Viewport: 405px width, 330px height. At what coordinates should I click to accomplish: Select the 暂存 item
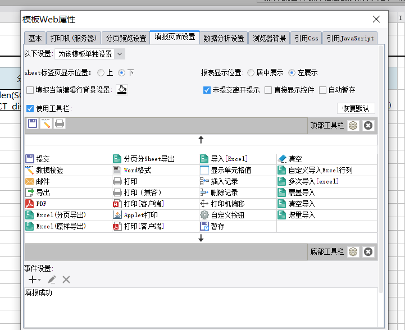pyautogui.click(x=238, y=226)
